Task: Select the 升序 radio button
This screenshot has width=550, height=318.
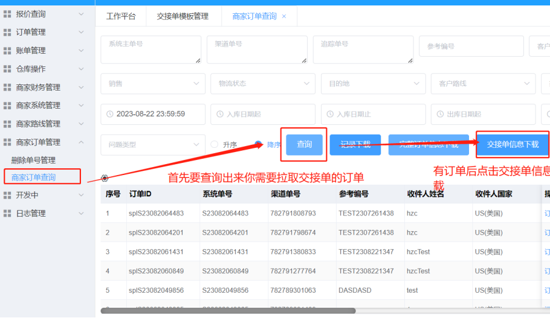Action: [x=215, y=145]
